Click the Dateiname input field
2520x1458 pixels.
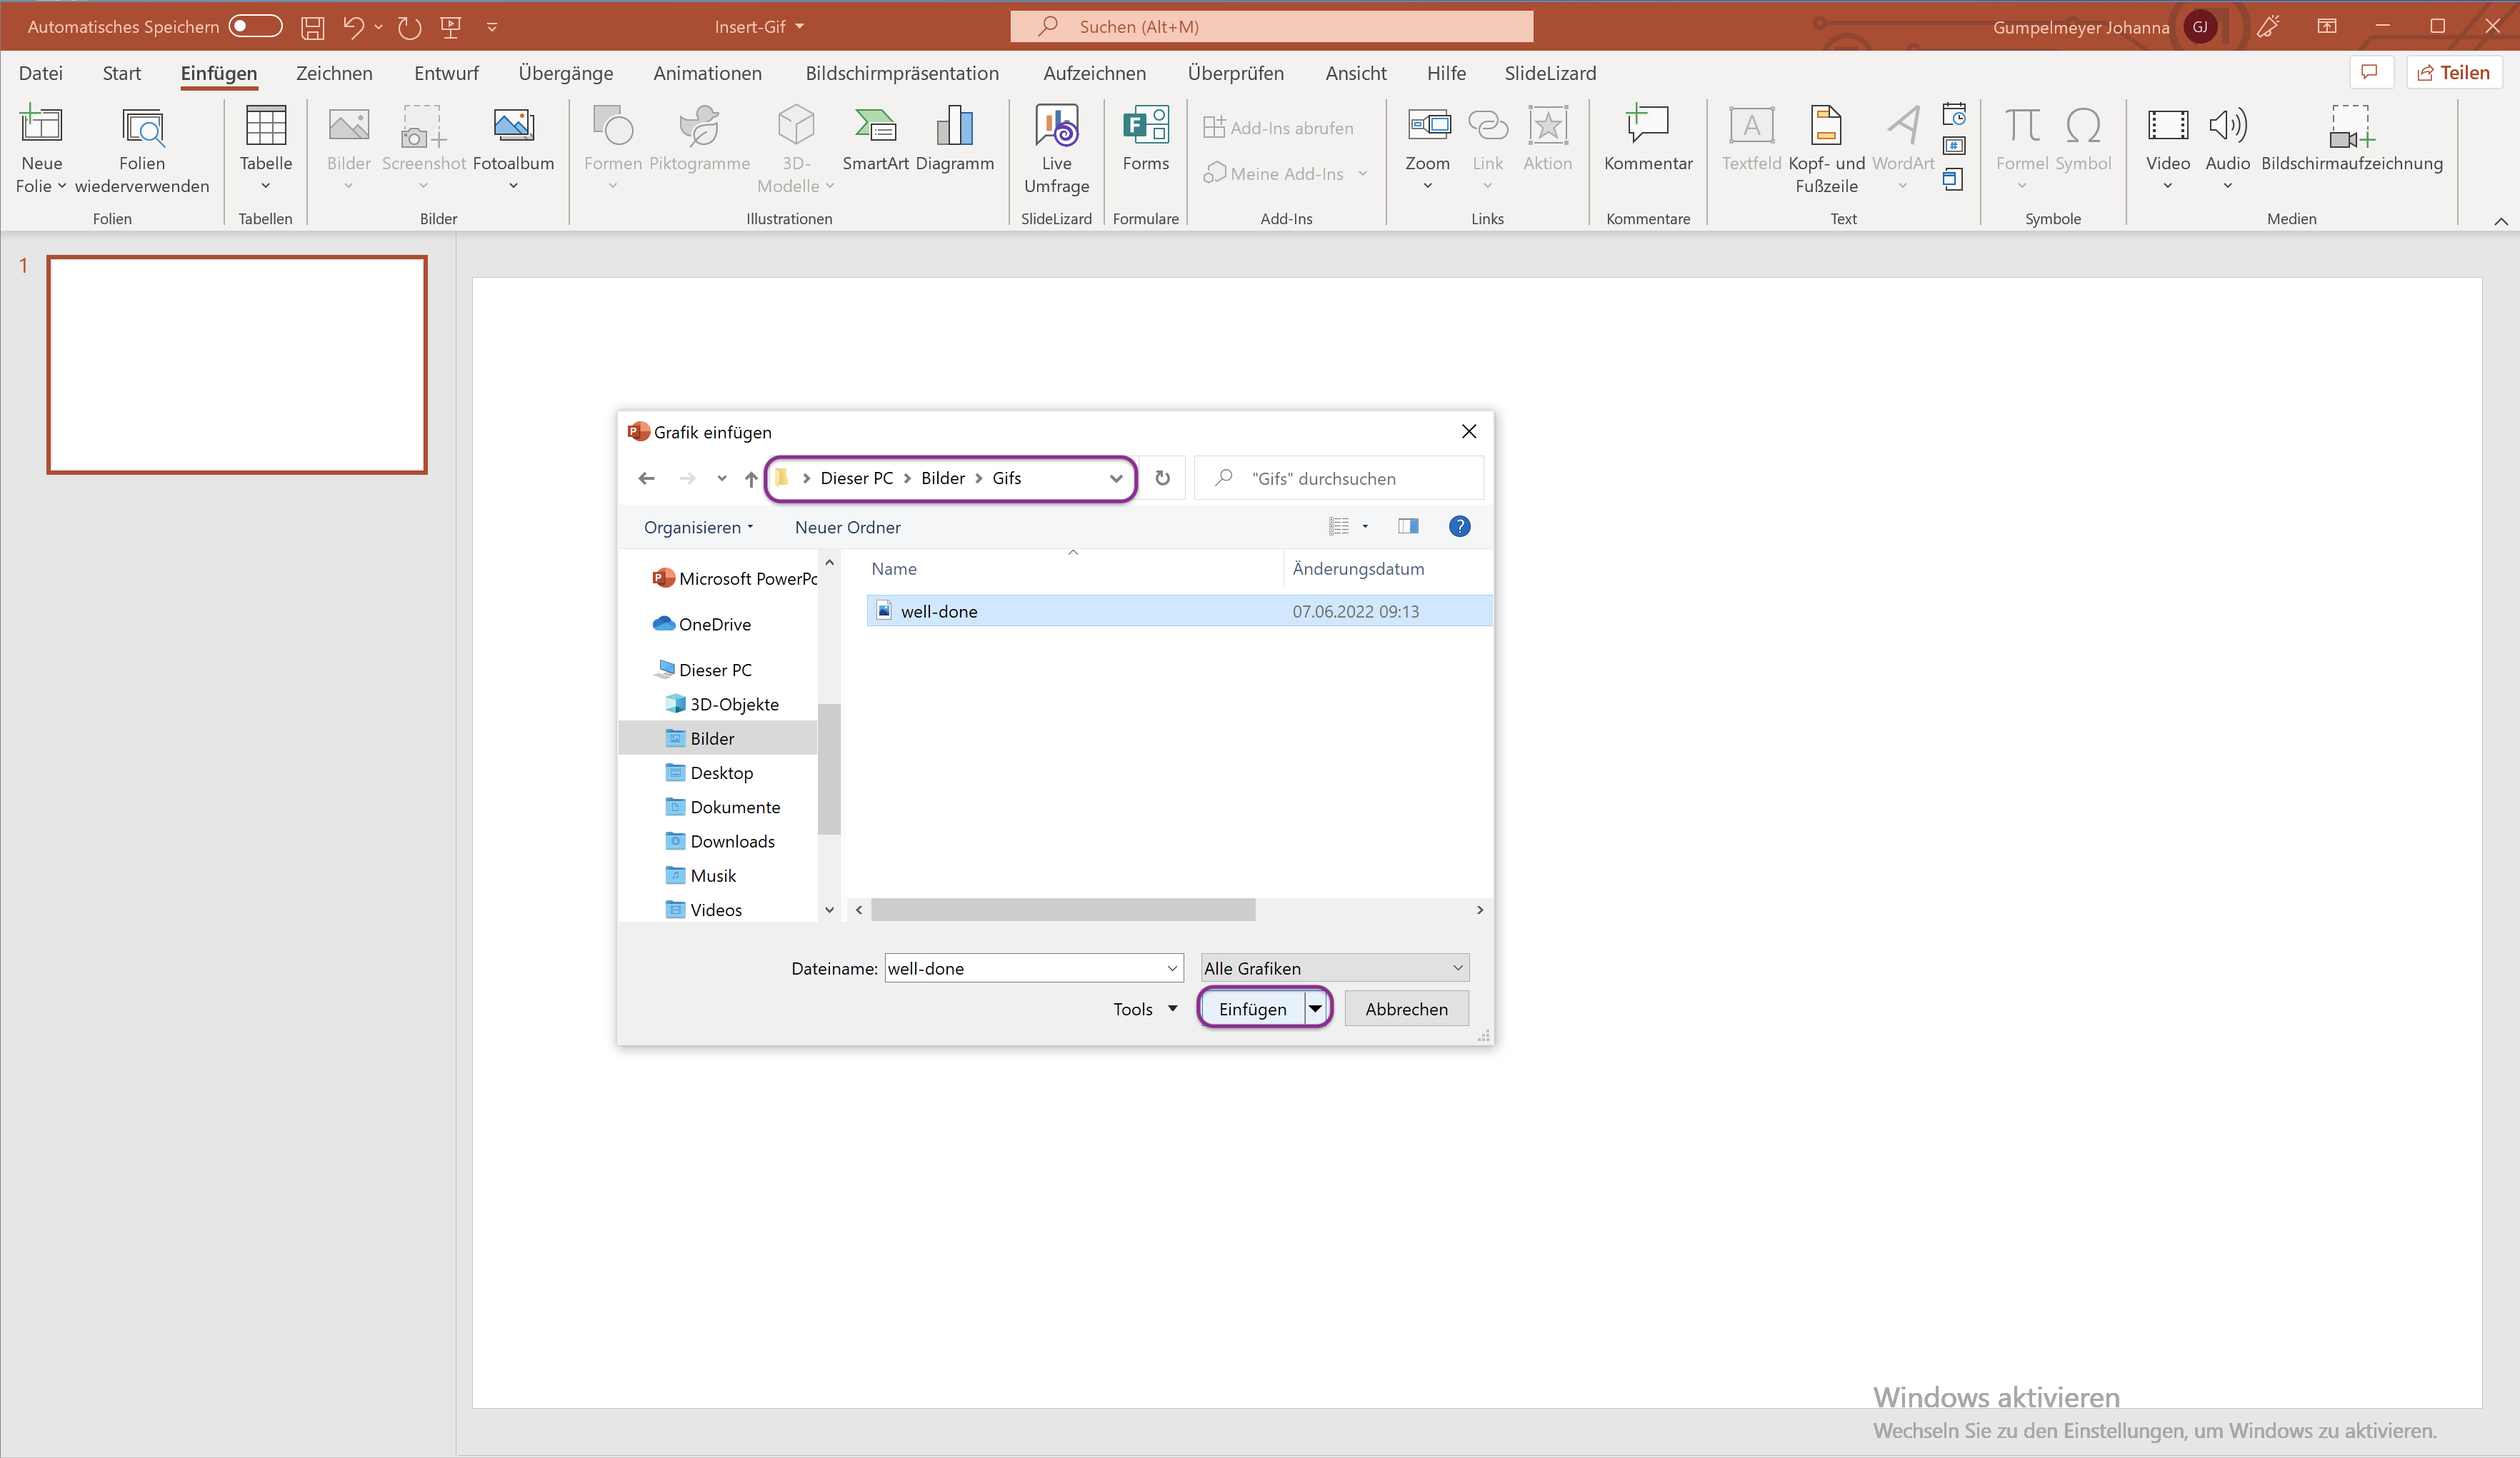(1024, 967)
